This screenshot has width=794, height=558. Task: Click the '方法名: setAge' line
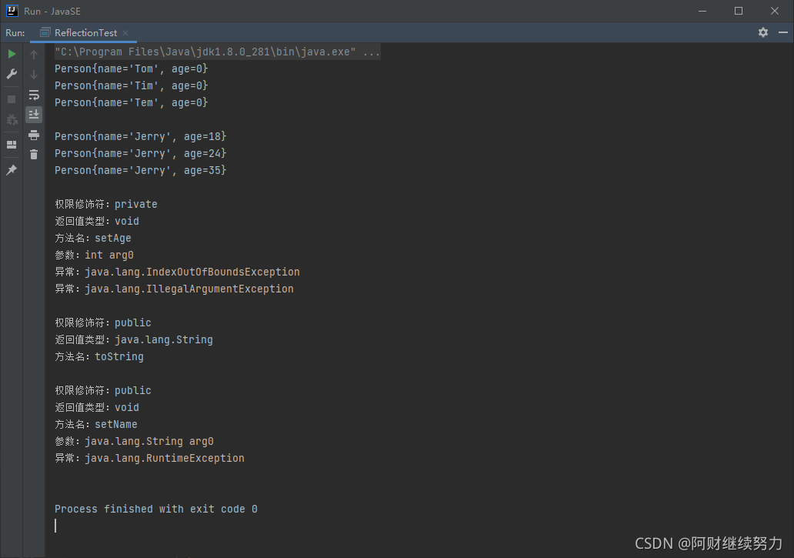tap(92, 238)
